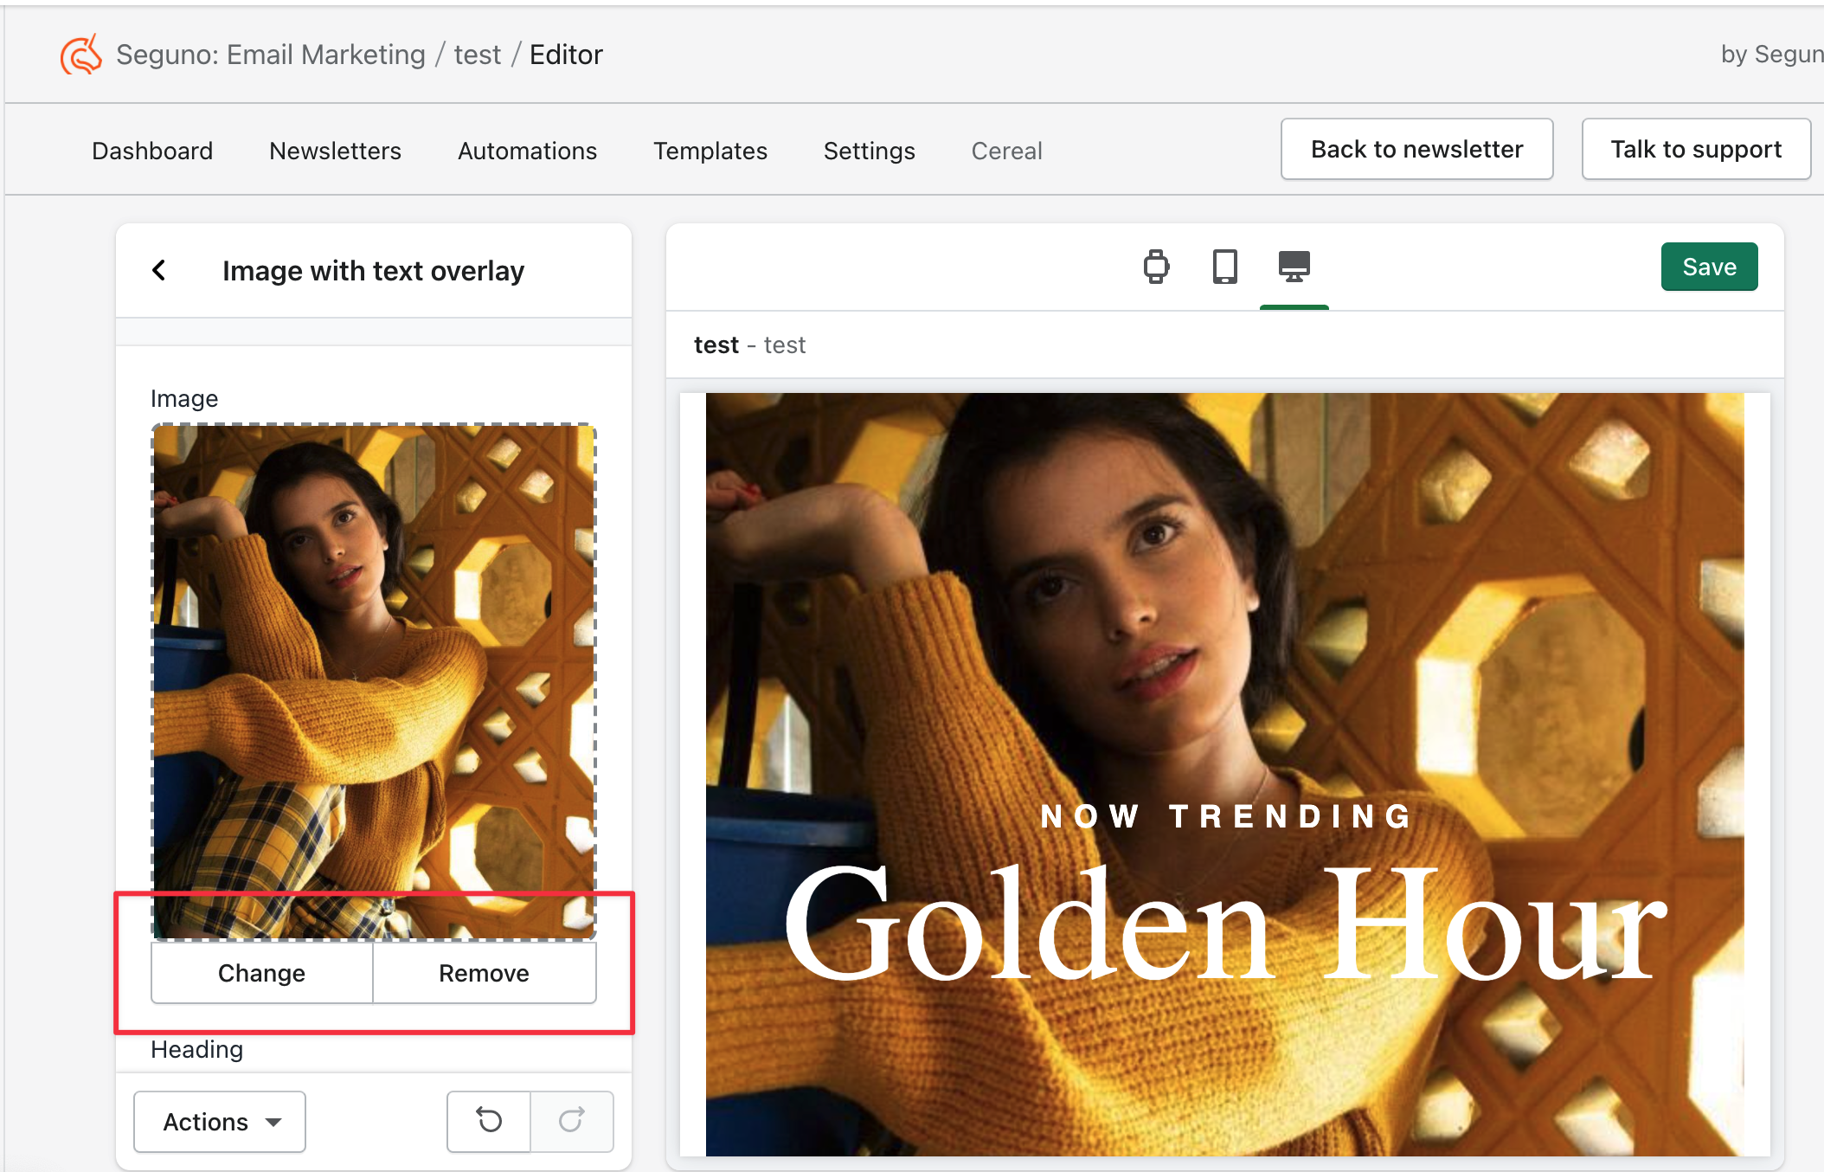Open the Actions dropdown

pyautogui.click(x=220, y=1122)
